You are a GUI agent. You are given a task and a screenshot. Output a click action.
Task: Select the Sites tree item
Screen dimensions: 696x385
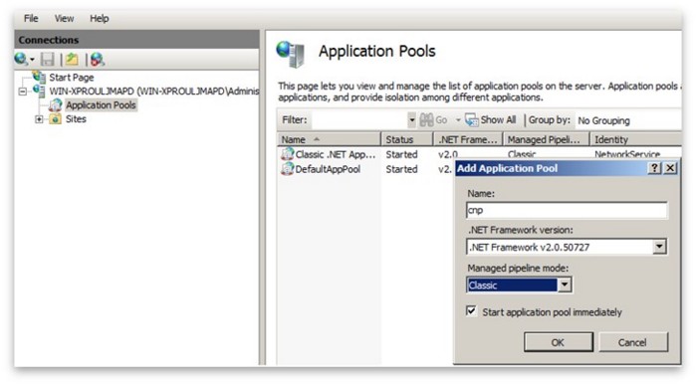coord(76,118)
